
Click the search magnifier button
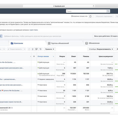coord(108,11)
